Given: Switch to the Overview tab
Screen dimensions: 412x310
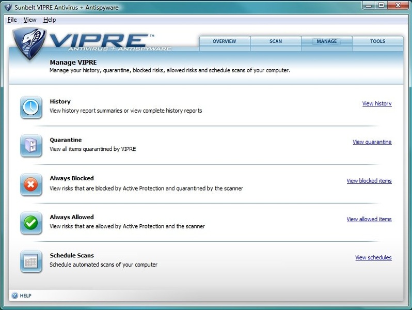Looking at the screenshot, I should click(224, 41).
